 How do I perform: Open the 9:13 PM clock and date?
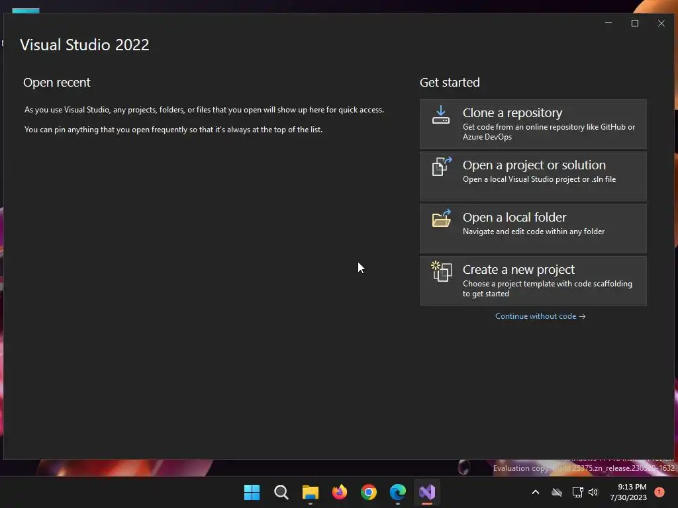[x=628, y=492]
